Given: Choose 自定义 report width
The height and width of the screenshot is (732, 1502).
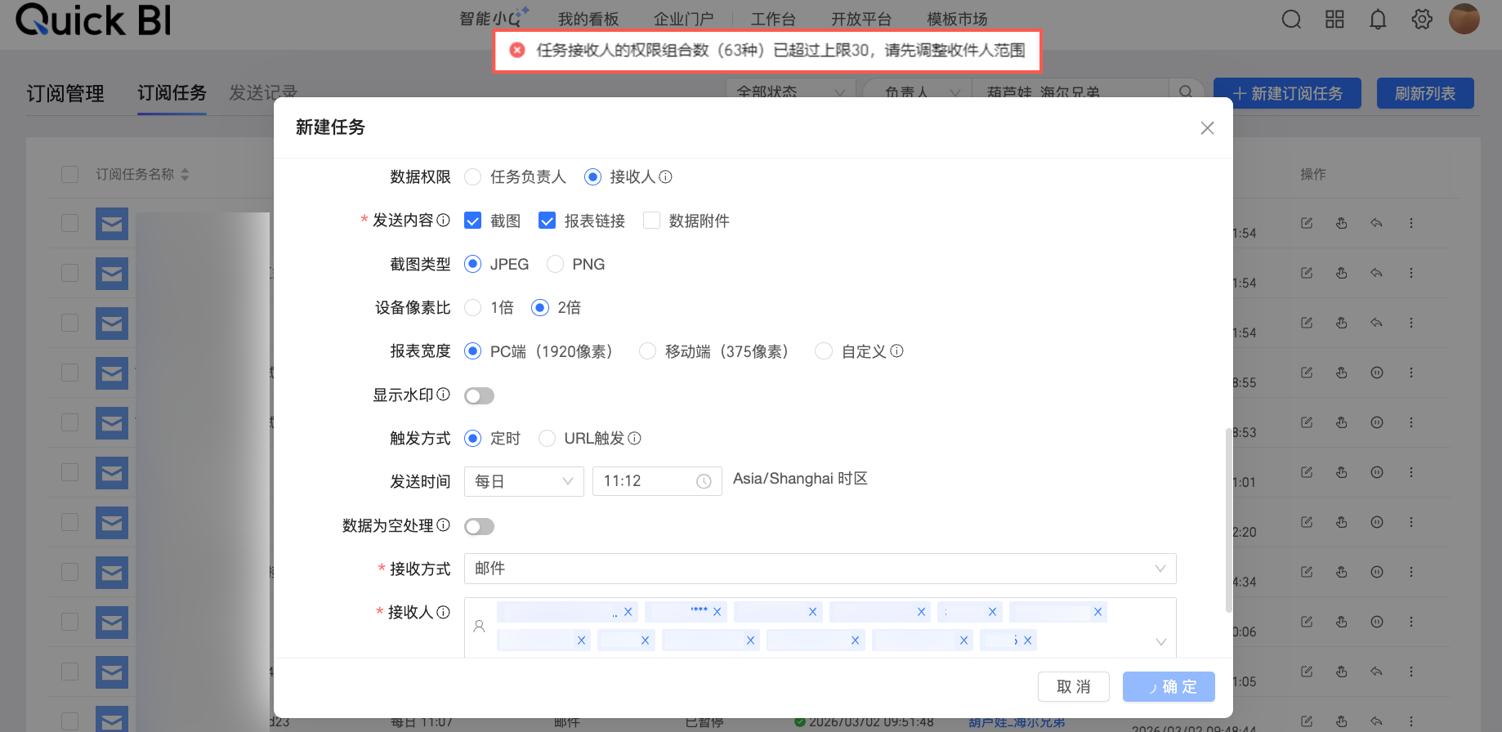Looking at the screenshot, I should 824,351.
